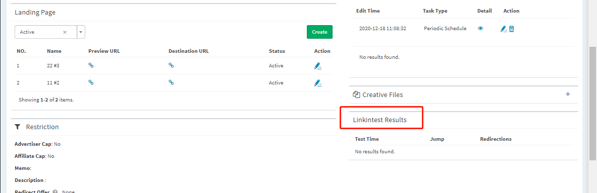Click the Periodic Schedule task type cell
This screenshot has width=597, height=193.
445,29
